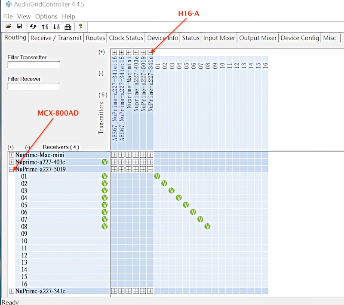Click the sort ascending toolbar icon
Image resolution: width=344 pixels, height=305 pixels.
coord(44,27)
